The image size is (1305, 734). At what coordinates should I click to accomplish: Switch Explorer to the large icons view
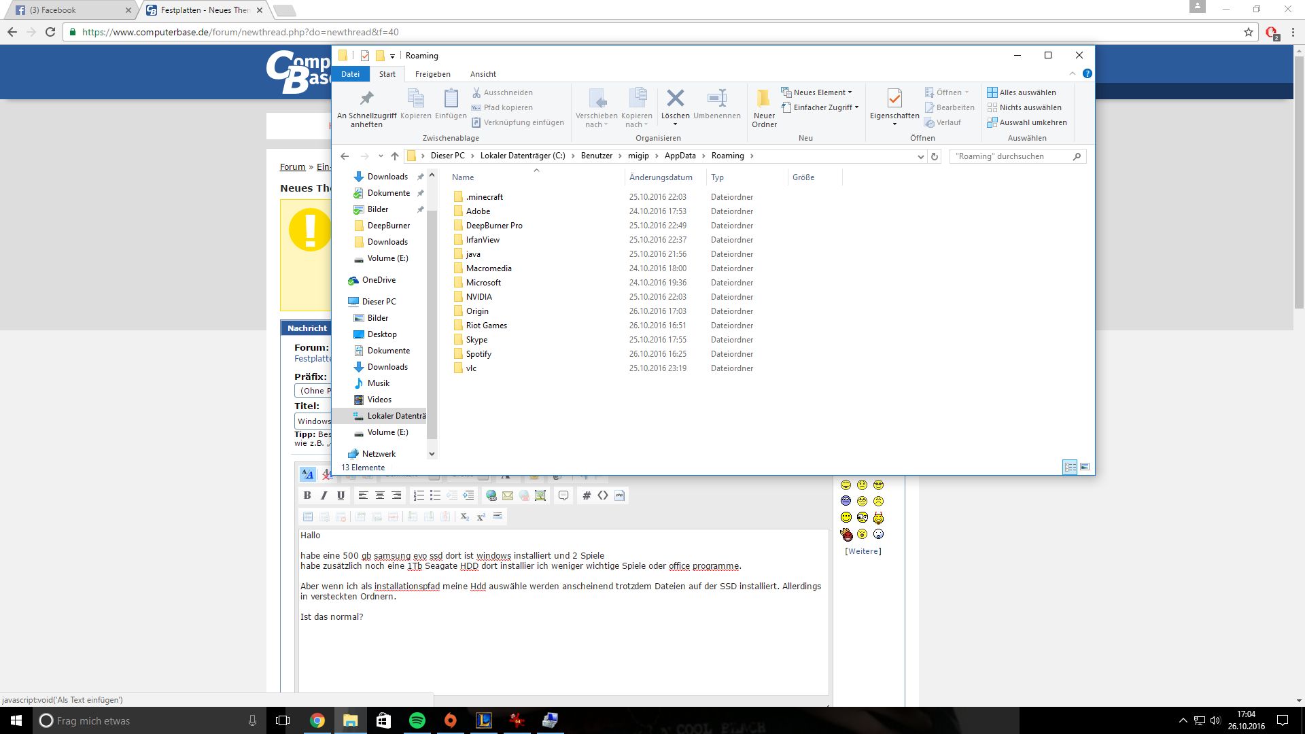pos(1085,467)
